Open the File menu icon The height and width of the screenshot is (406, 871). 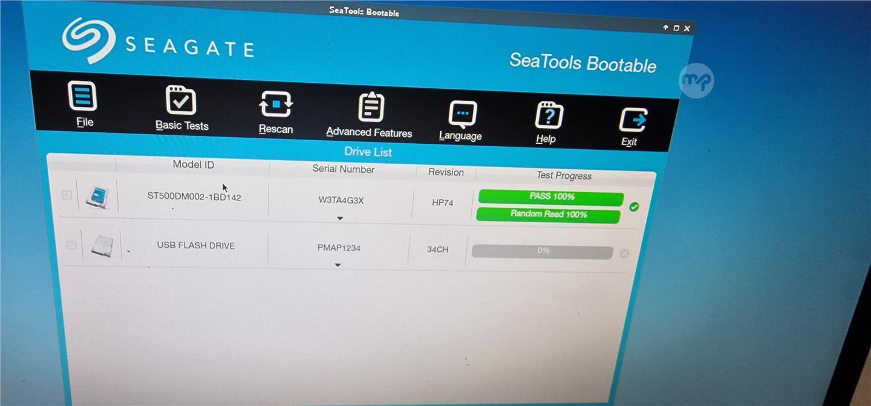pos(82,96)
